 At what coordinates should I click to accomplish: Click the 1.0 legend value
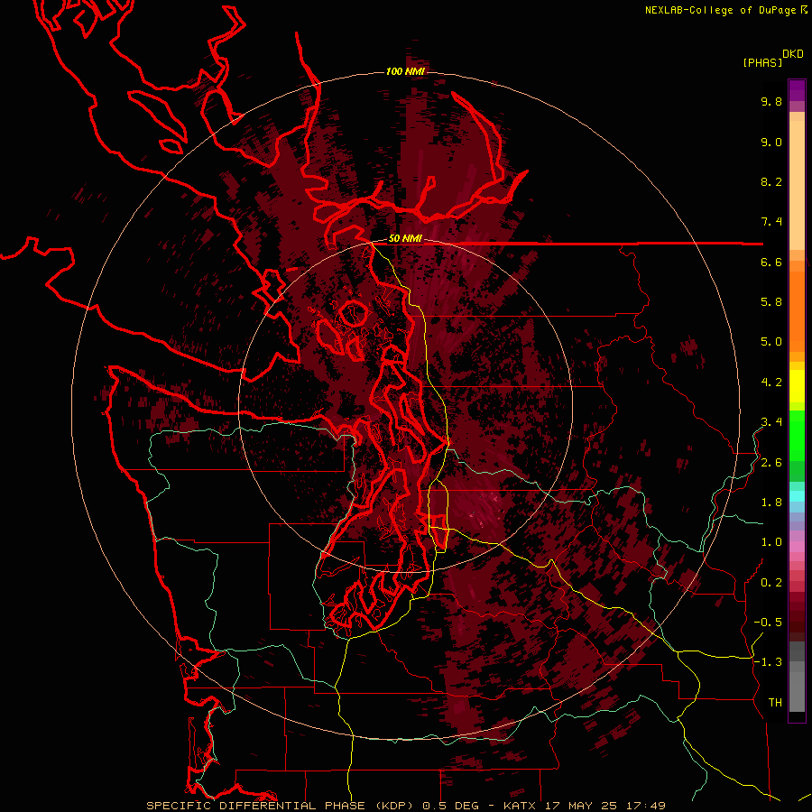[771, 543]
